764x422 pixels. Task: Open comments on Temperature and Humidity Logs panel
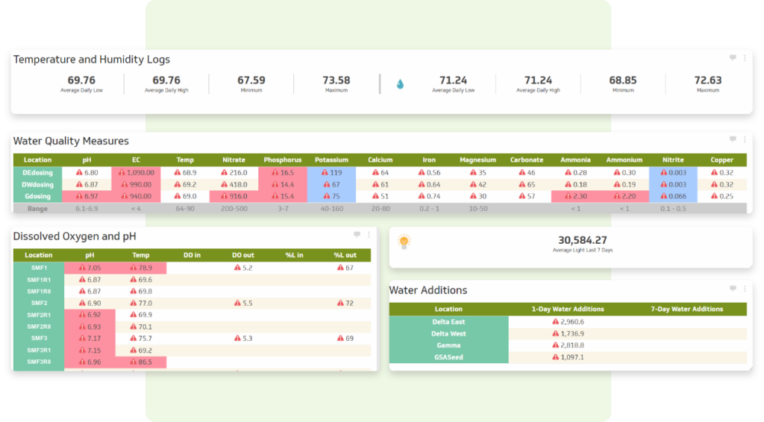pyautogui.click(x=733, y=57)
